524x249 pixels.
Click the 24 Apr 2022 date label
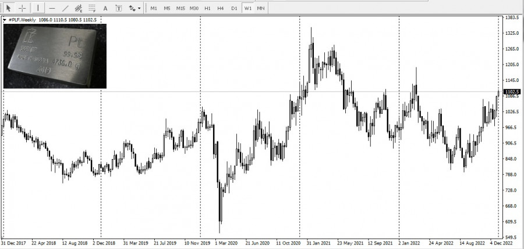(x=441, y=243)
